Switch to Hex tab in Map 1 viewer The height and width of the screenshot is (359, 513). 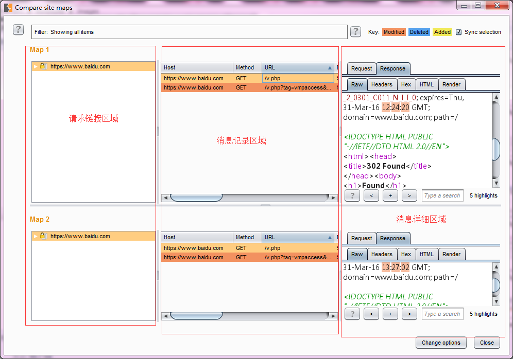point(406,84)
